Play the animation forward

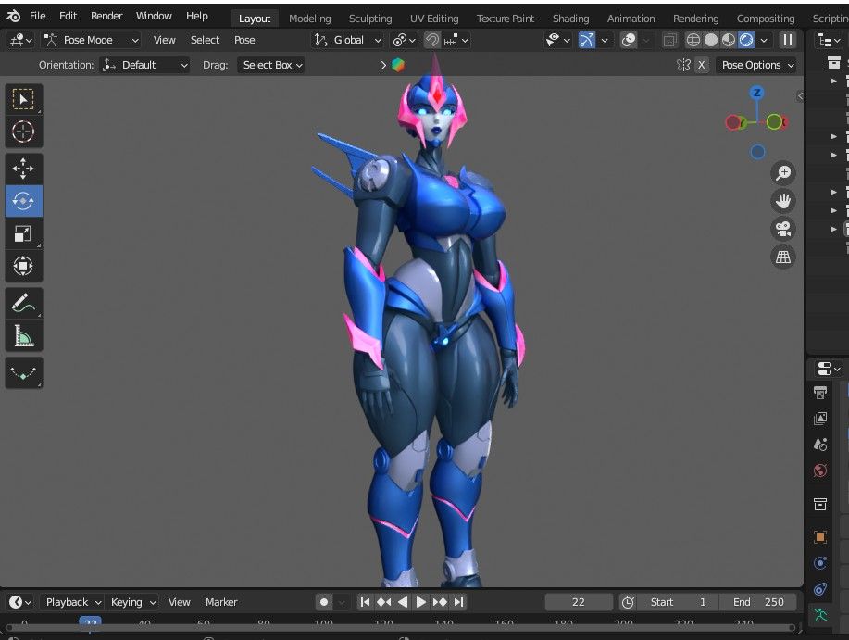[420, 602]
